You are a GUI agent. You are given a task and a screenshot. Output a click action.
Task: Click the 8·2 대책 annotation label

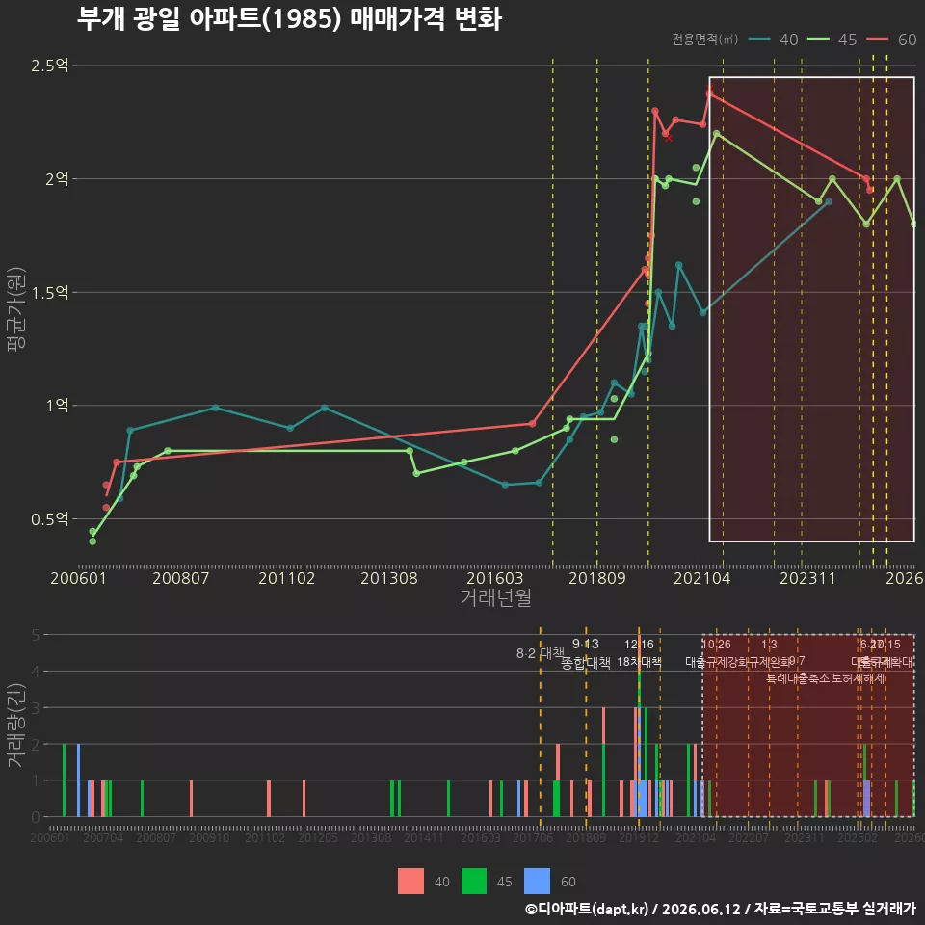coord(540,653)
